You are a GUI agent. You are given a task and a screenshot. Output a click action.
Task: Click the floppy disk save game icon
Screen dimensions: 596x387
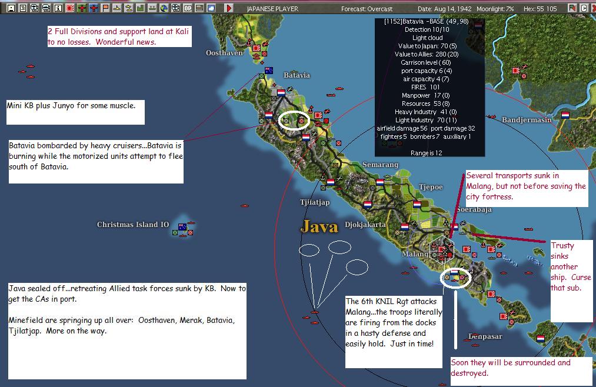[11, 8]
